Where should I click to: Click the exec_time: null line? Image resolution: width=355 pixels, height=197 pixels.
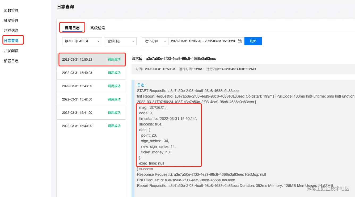[151, 163]
